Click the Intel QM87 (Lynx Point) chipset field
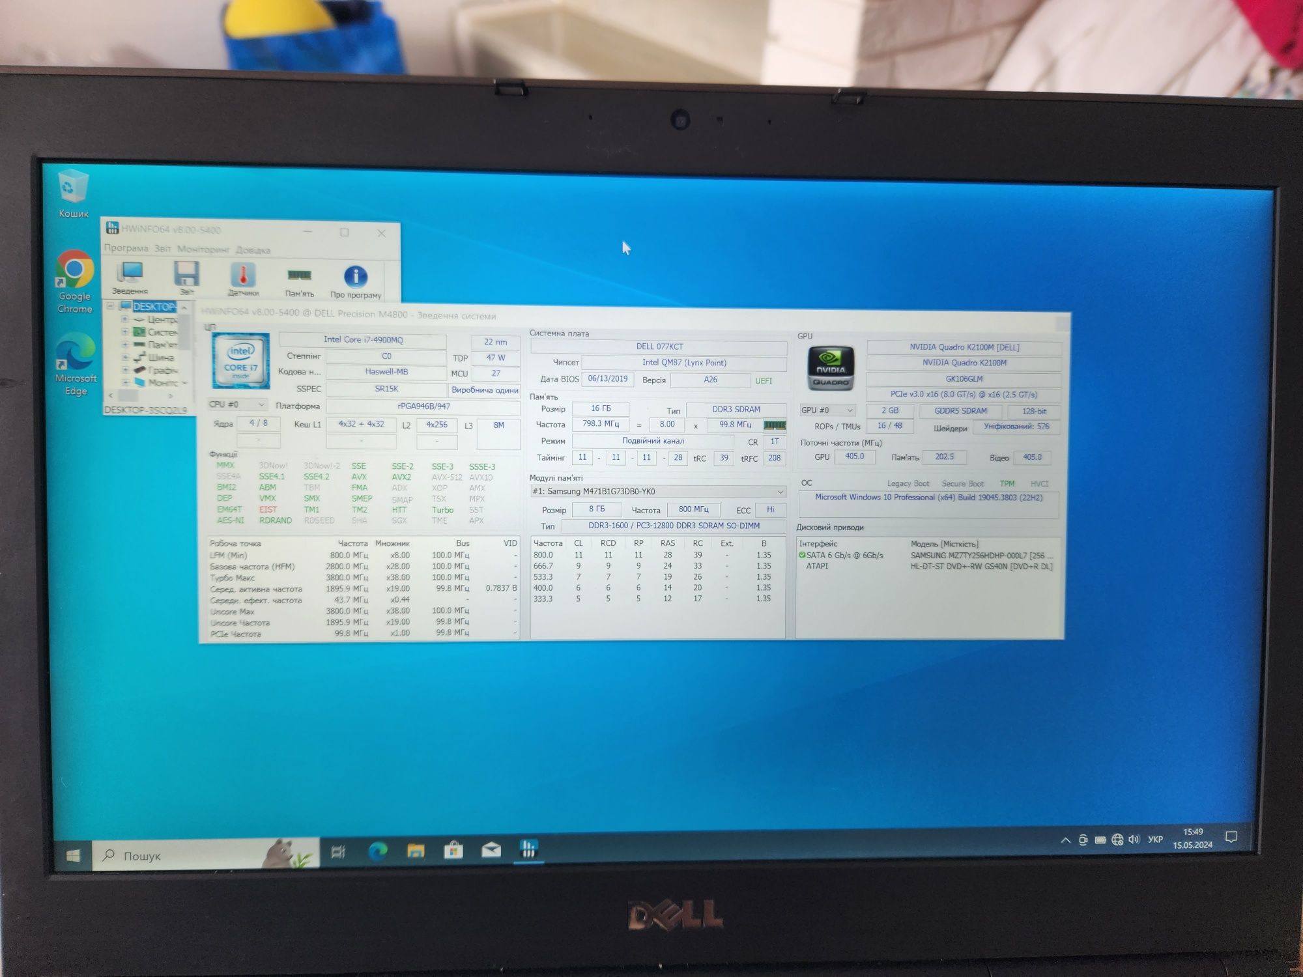The height and width of the screenshot is (977, 1303). click(684, 363)
